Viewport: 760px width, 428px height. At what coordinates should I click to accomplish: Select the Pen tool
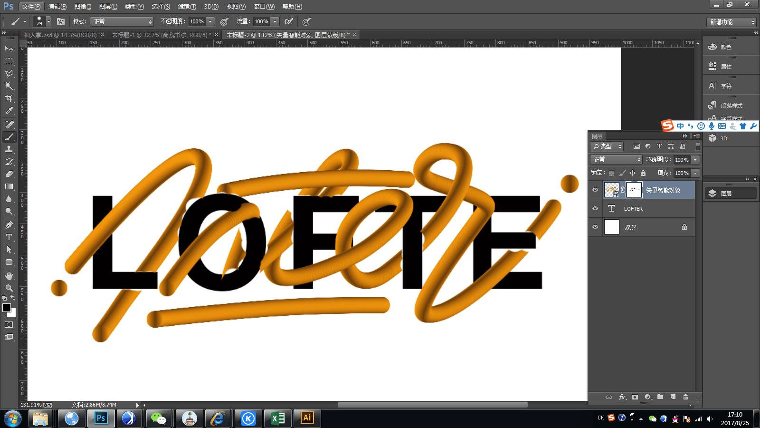tap(9, 224)
